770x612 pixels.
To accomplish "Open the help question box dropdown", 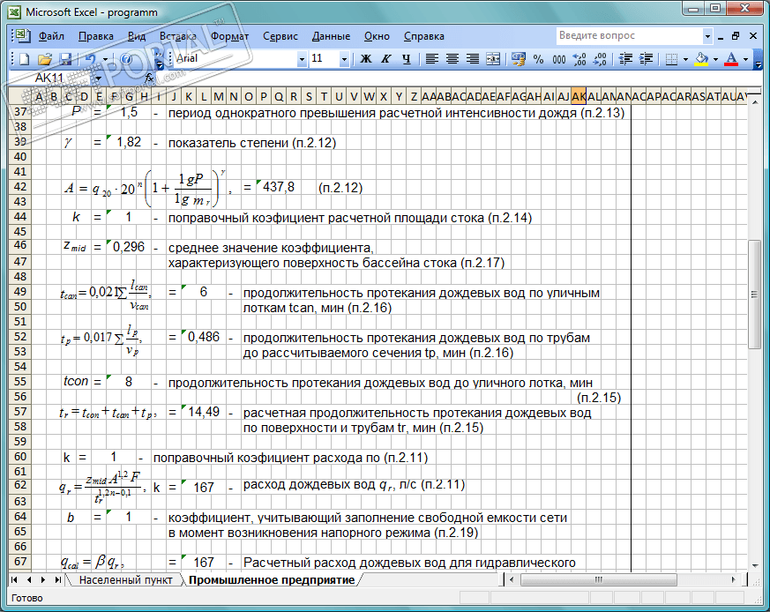I will [707, 36].
